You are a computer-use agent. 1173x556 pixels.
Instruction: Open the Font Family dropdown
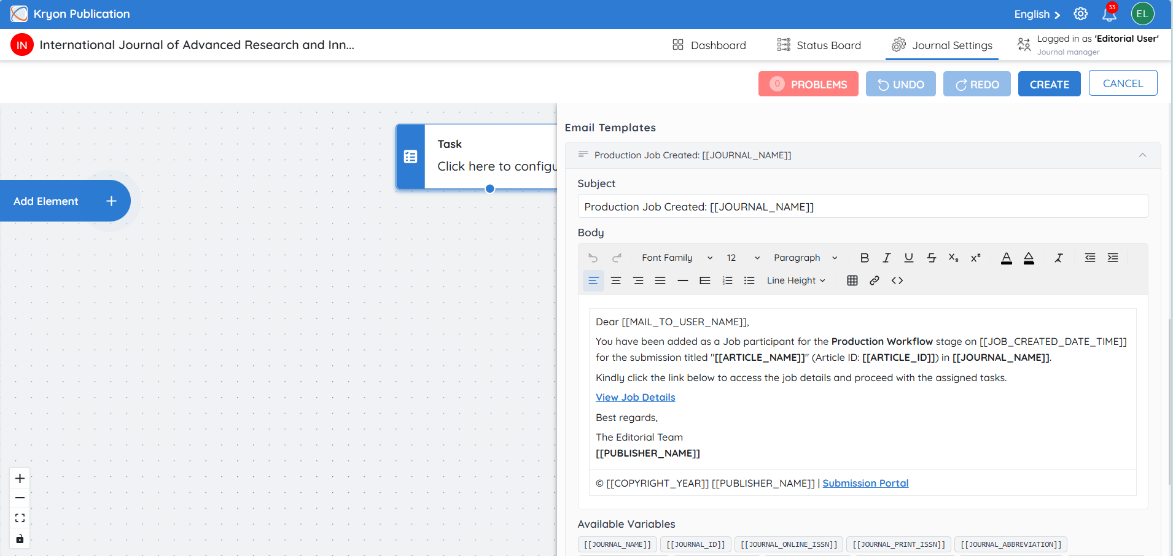[677, 258]
